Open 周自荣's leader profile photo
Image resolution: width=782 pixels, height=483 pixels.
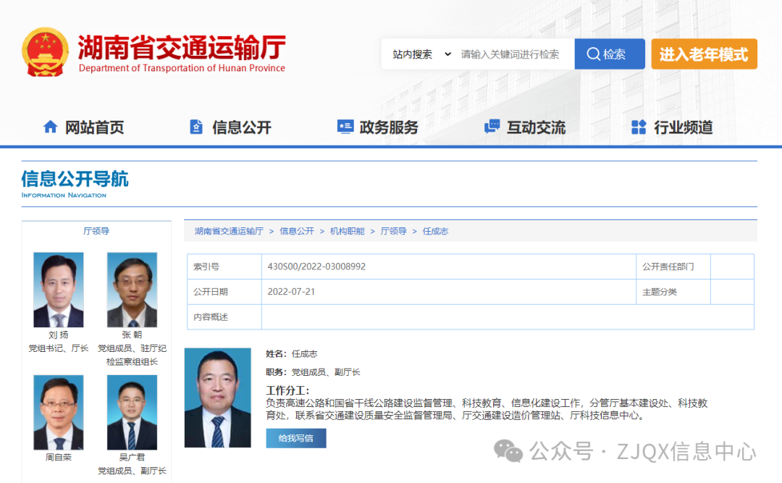click(59, 412)
